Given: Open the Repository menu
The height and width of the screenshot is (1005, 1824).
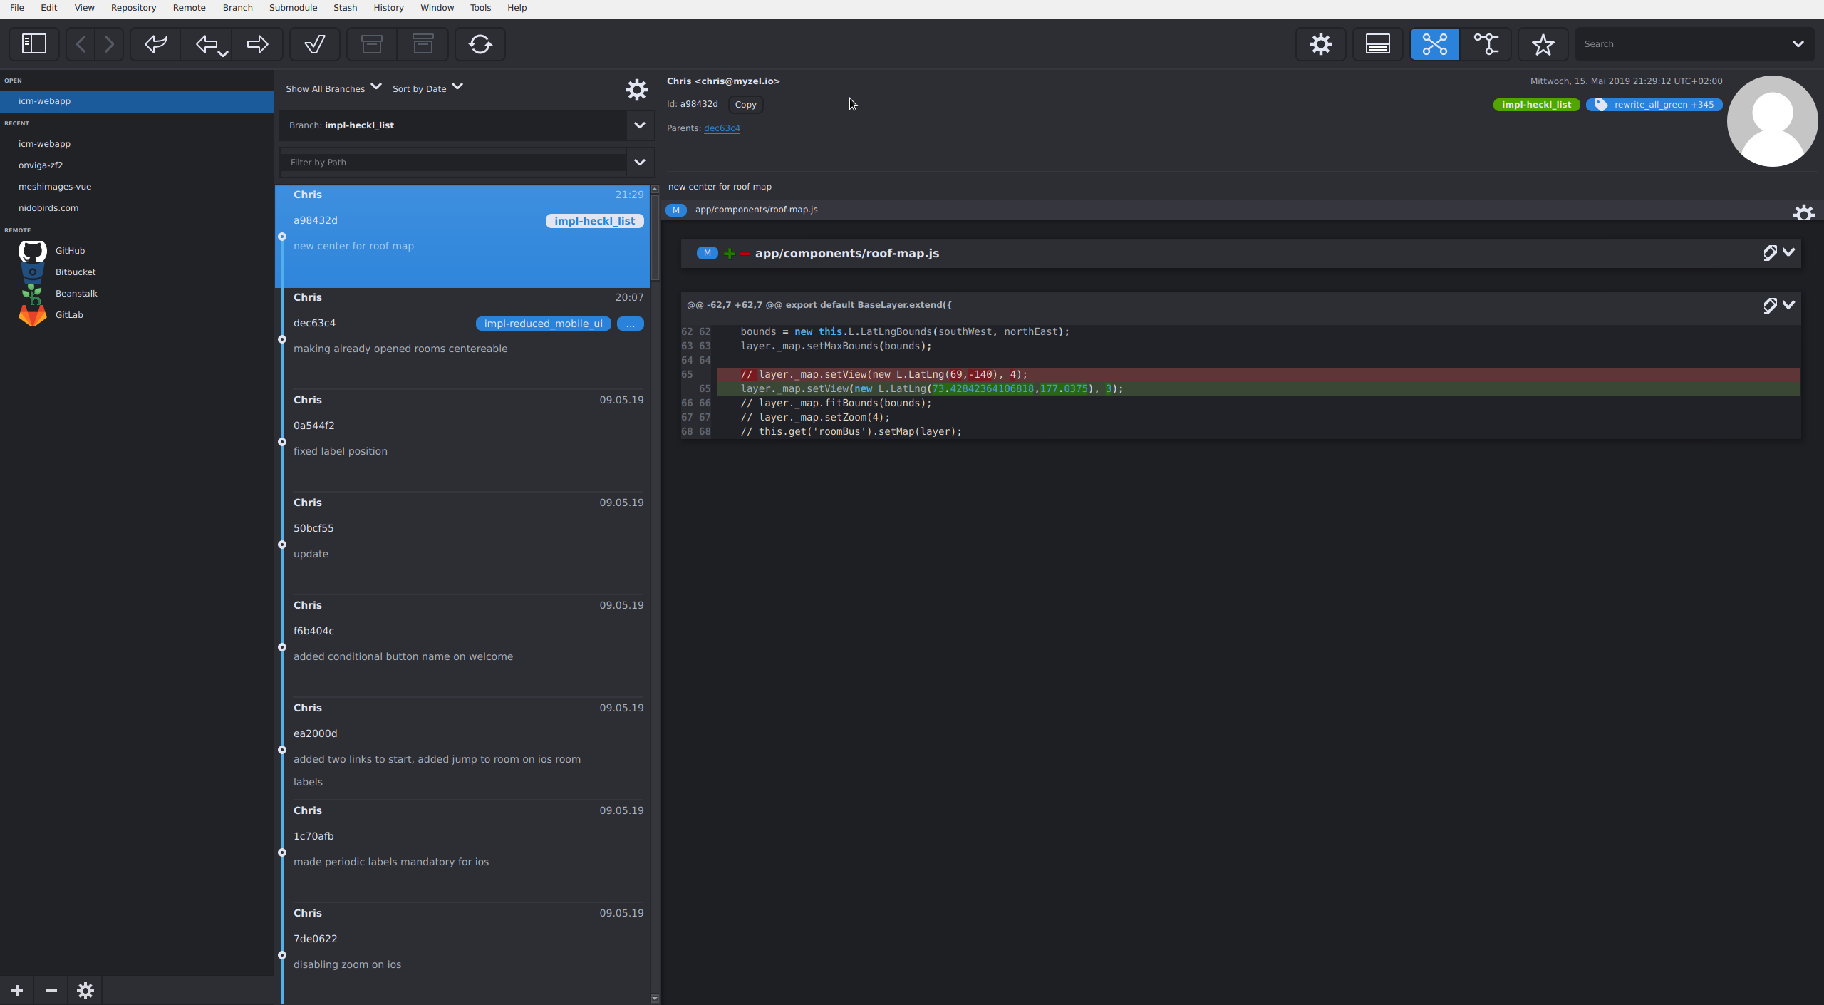Looking at the screenshot, I should pyautogui.click(x=133, y=8).
